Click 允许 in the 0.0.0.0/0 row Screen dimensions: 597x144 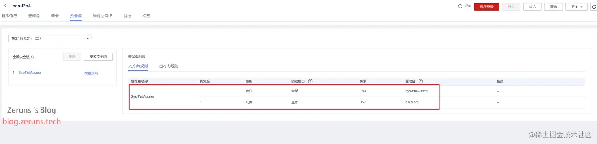tap(249, 102)
